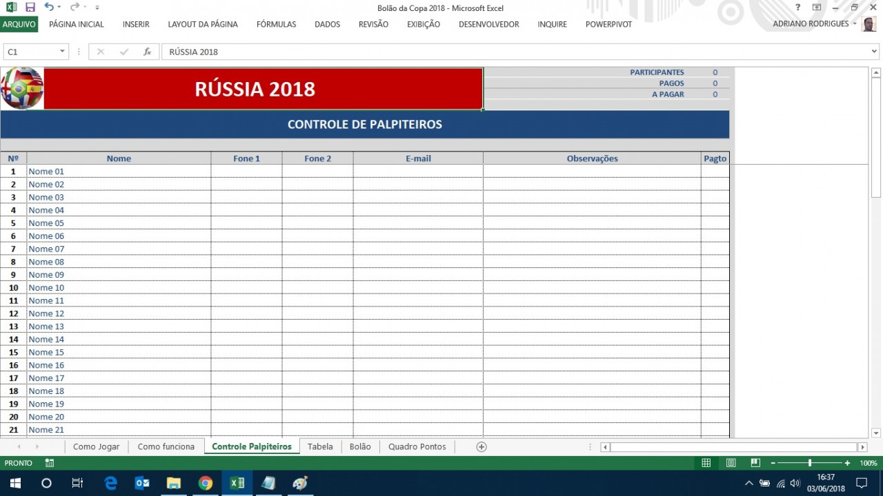Open the FÓRMULAS ribbon tab
Screen dimensions: 883x496
[276, 24]
